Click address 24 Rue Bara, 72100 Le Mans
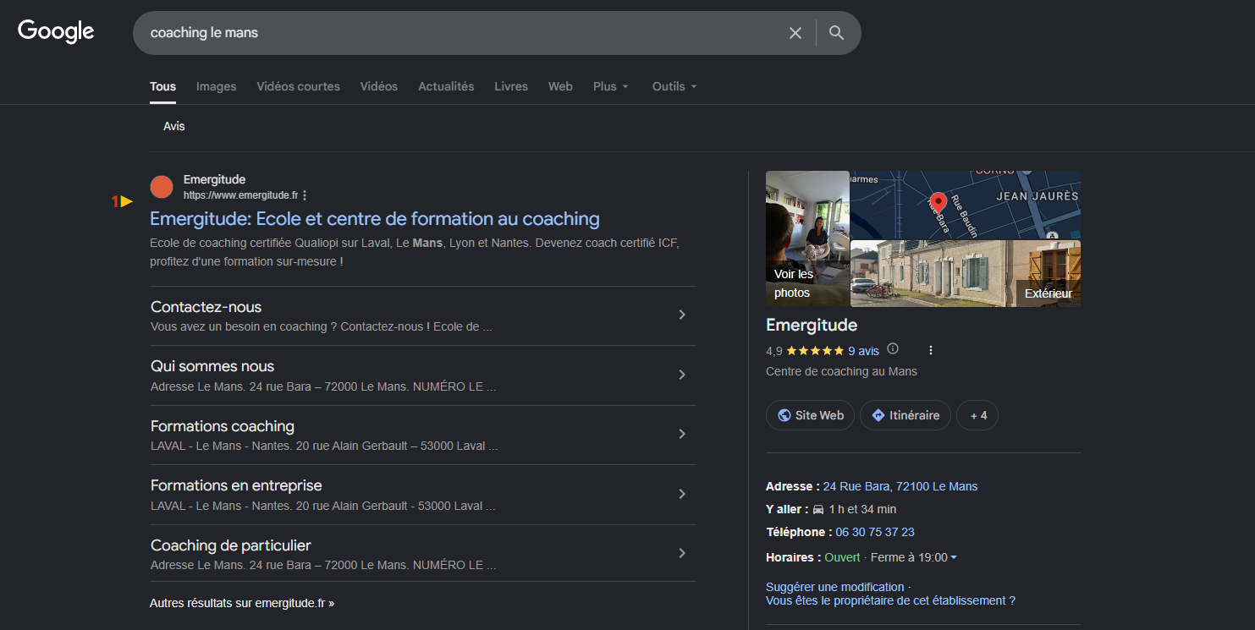Image resolution: width=1255 pixels, height=630 pixels. (x=900, y=486)
